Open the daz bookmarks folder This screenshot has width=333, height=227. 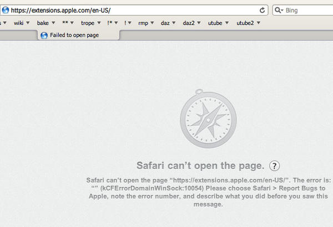point(168,23)
